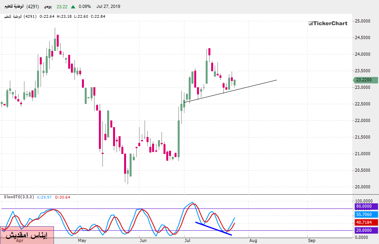Click the green 23.2200 current price tag
The image size is (379, 244).
pos(365,80)
